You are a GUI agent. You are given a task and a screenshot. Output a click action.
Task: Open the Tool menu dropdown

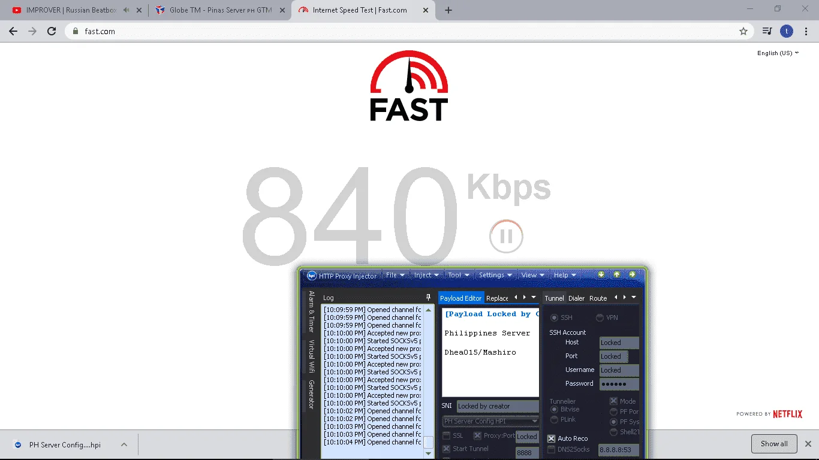pos(459,275)
